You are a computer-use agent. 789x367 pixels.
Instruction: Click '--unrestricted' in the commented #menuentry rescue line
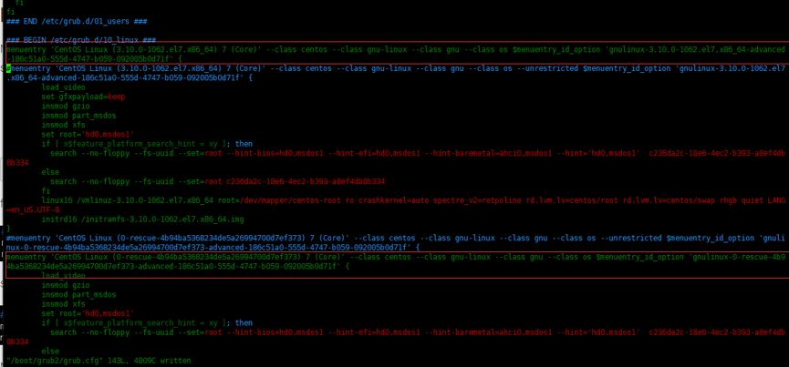point(633,238)
